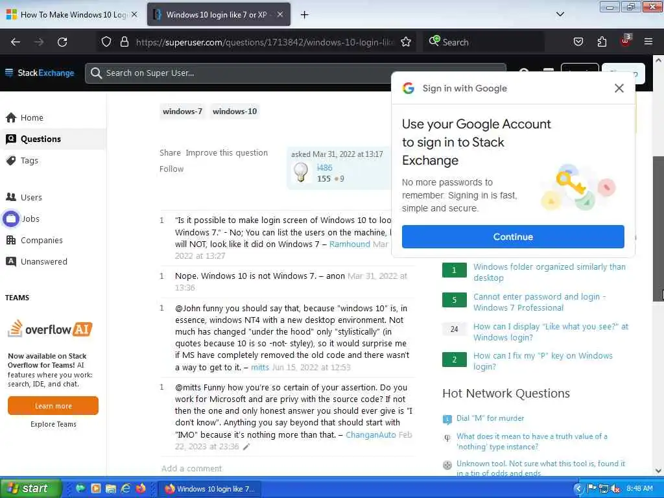
Task: Select the windows-10 tag
Action: point(235,112)
